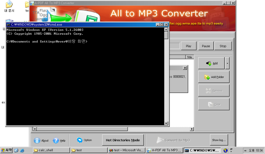Click the command prompt text area
The image size is (265, 154).
[x=85, y=76]
